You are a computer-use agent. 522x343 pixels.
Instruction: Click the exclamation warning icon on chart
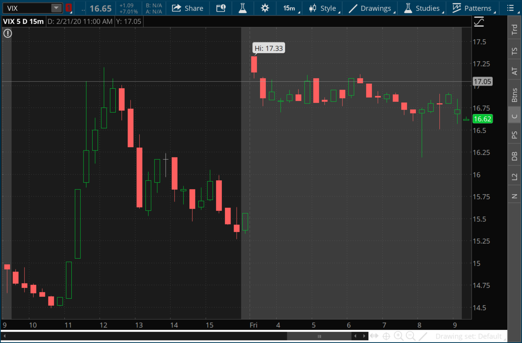(x=7, y=33)
